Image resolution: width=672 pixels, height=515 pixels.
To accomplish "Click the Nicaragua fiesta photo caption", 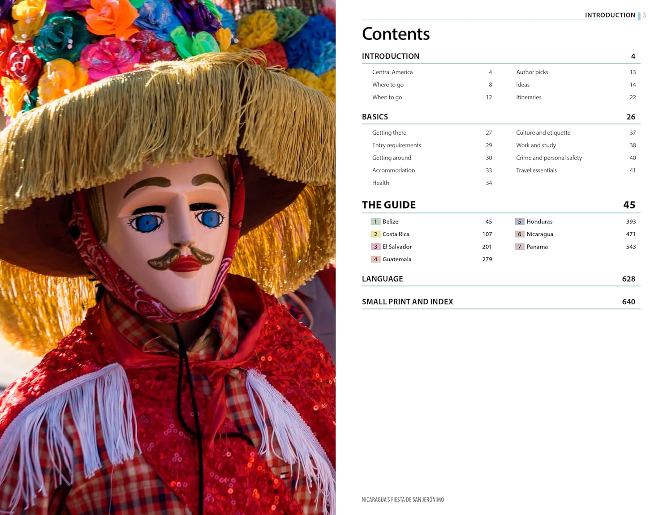I will [403, 500].
